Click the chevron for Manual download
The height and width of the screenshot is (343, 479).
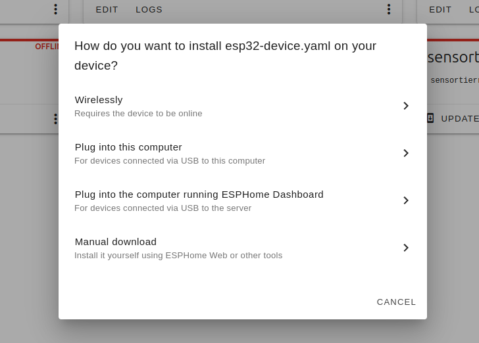tap(406, 248)
